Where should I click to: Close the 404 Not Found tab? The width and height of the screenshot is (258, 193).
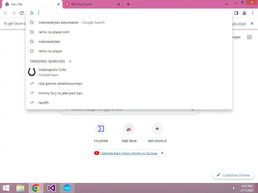pos(119,4)
